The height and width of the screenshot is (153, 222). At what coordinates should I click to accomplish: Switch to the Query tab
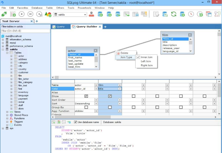coord(61,26)
